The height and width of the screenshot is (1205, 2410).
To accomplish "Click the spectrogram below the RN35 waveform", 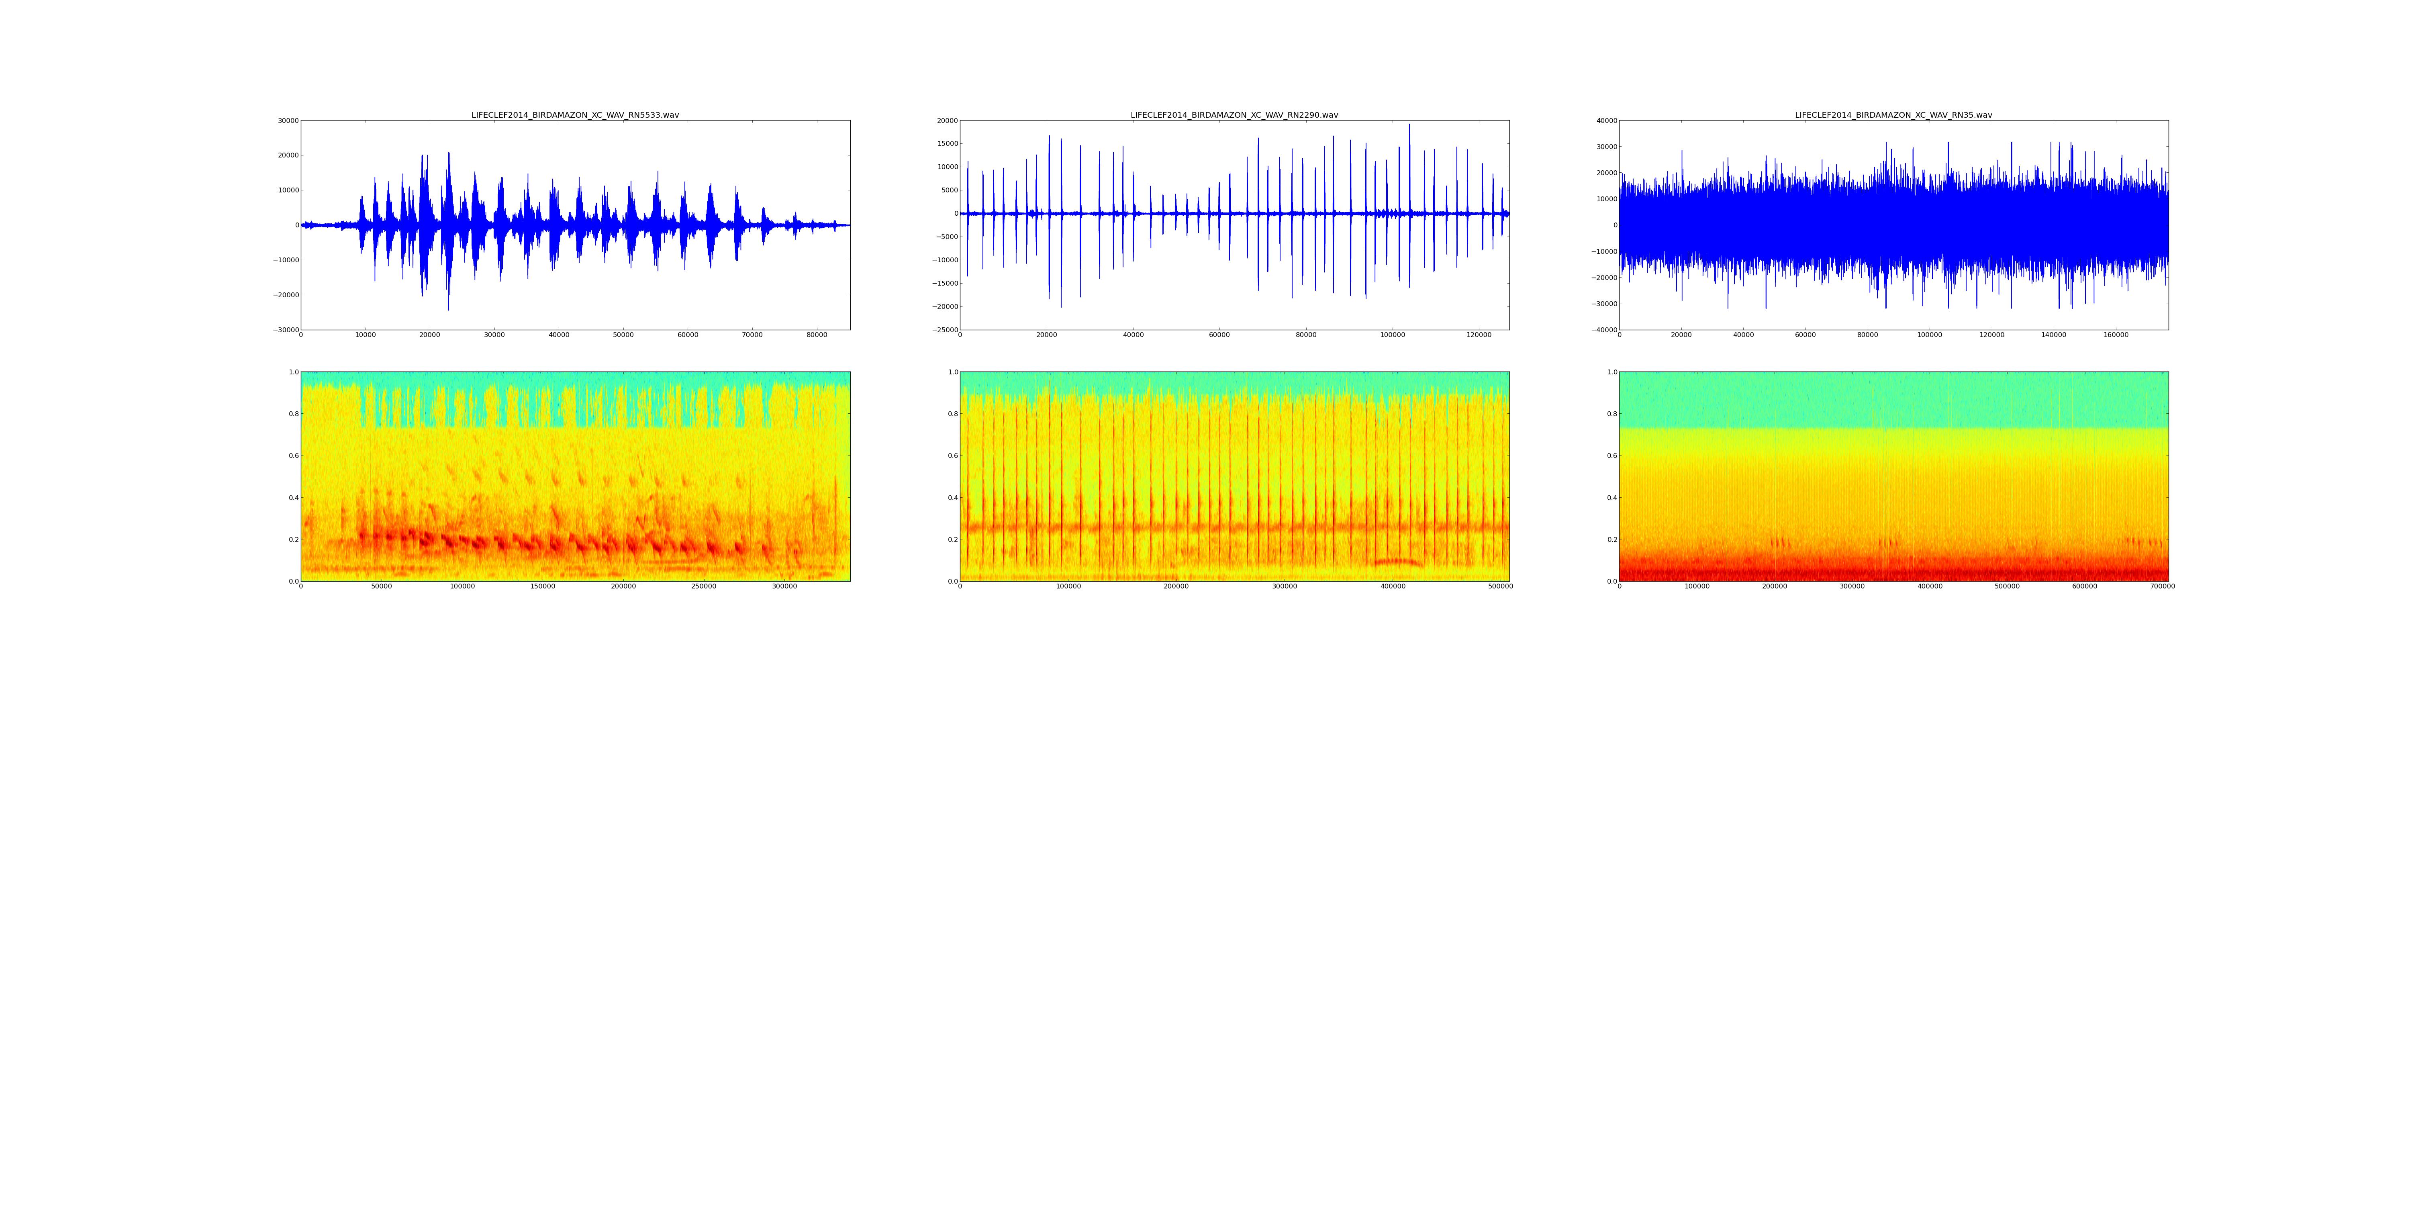I will [1893, 476].
